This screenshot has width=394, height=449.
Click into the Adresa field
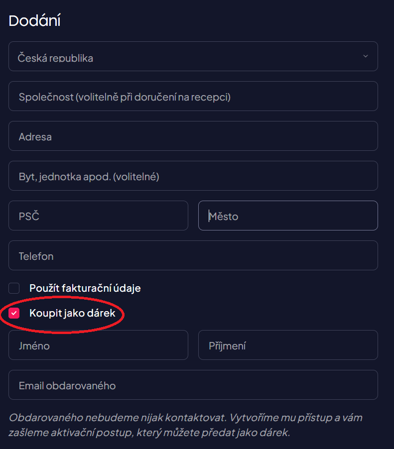(193, 136)
